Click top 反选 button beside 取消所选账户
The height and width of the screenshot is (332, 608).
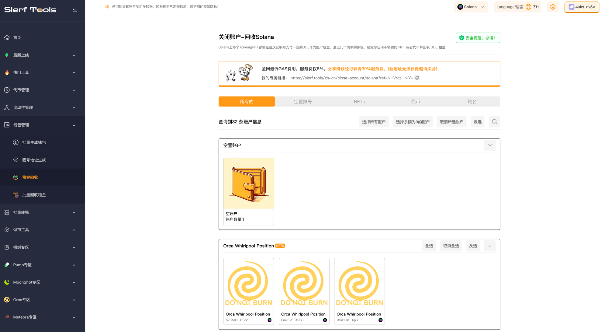pos(478,122)
